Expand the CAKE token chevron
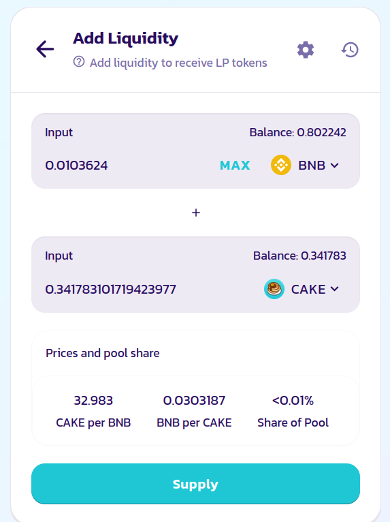 pos(334,289)
